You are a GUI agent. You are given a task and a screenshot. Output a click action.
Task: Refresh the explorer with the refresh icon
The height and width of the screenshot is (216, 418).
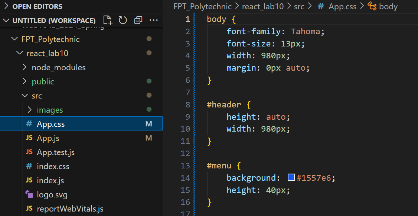pyautogui.click(x=123, y=20)
